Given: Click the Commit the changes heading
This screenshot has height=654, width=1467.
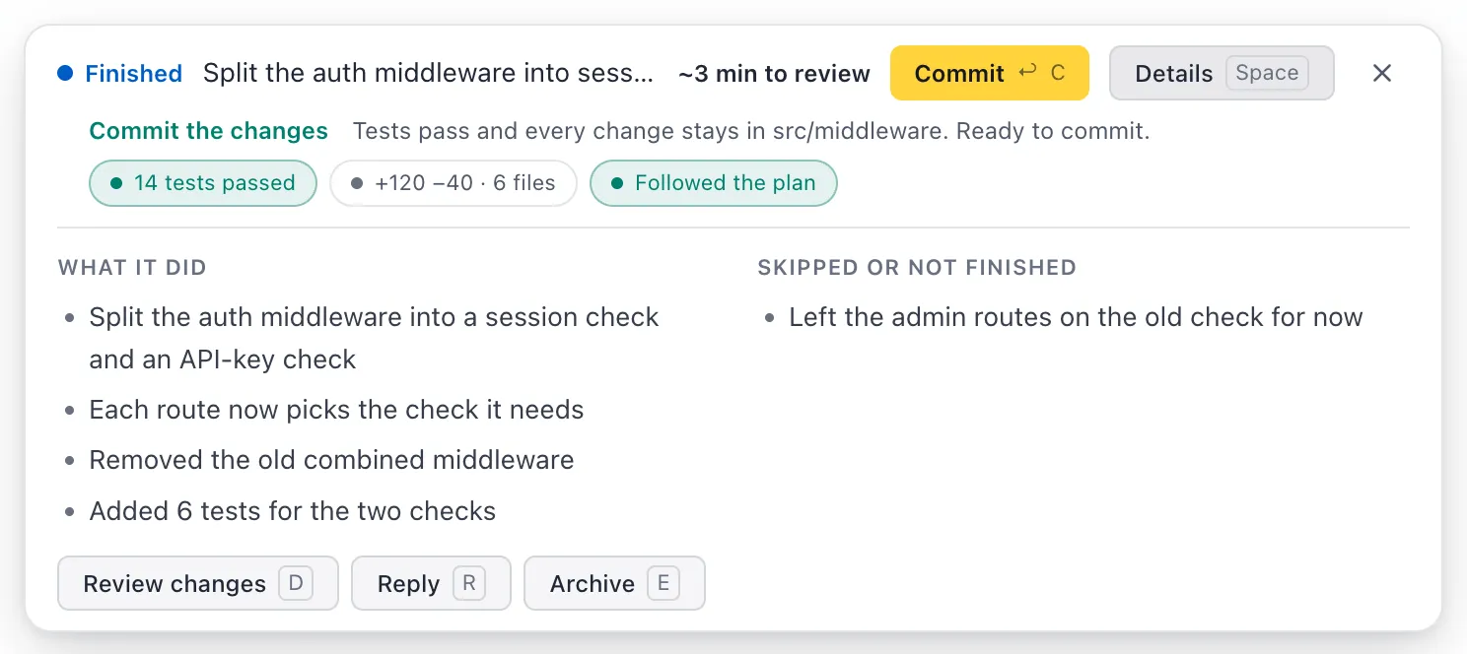Looking at the screenshot, I should pos(209,131).
